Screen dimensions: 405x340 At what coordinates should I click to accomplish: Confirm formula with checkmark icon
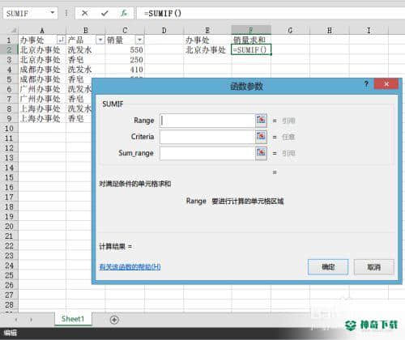tap(104, 13)
